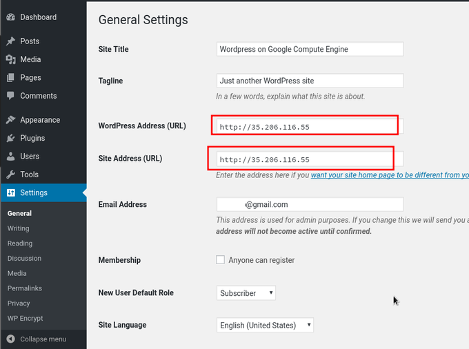Select the Settings menu label
This screenshot has height=349, width=469.
click(34, 192)
